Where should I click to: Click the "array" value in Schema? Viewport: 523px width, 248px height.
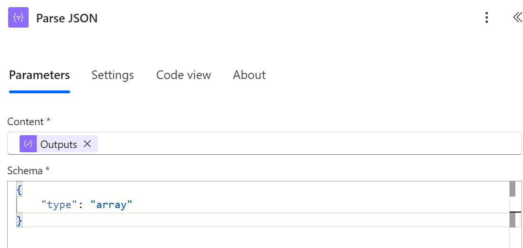[x=111, y=205]
